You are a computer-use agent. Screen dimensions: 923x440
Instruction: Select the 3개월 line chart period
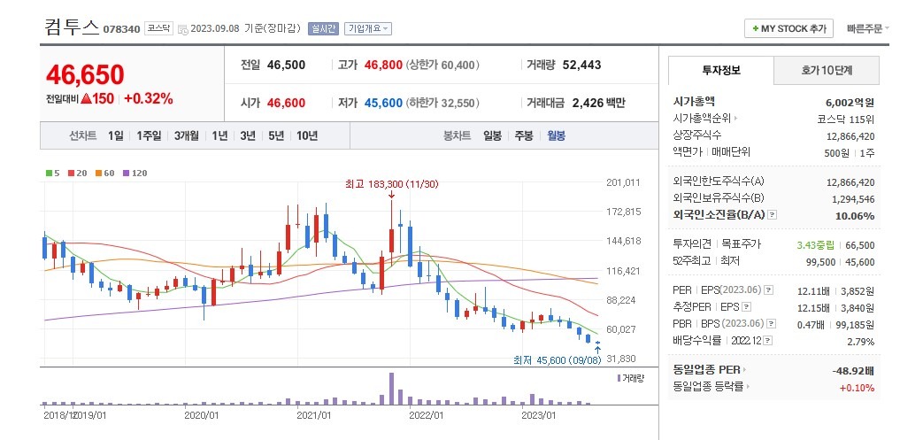click(x=186, y=136)
